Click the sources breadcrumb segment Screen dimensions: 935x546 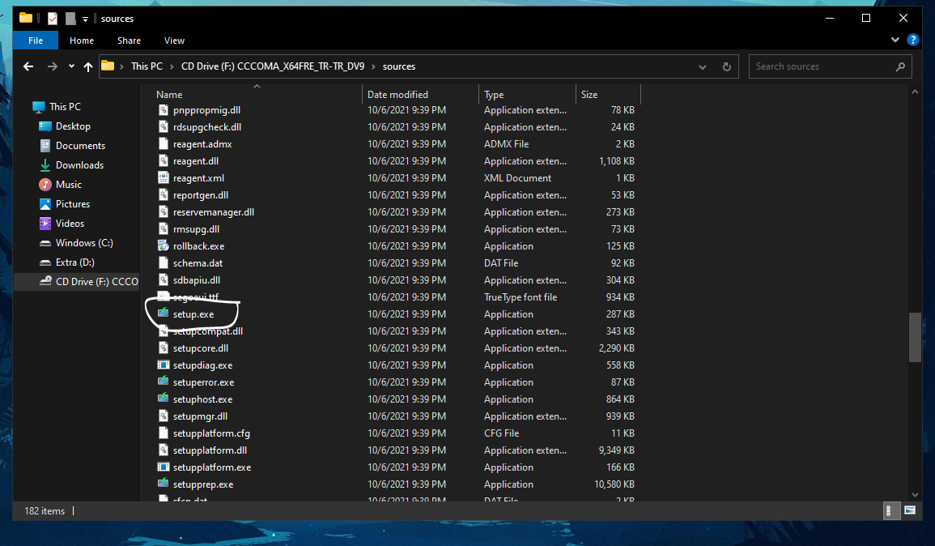pos(399,66)
